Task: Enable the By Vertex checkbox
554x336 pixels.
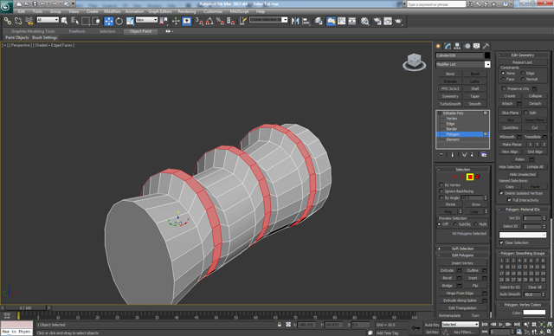Action: 441,184
